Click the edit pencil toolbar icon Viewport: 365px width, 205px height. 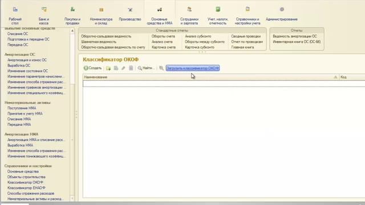[x=123, y=68]
